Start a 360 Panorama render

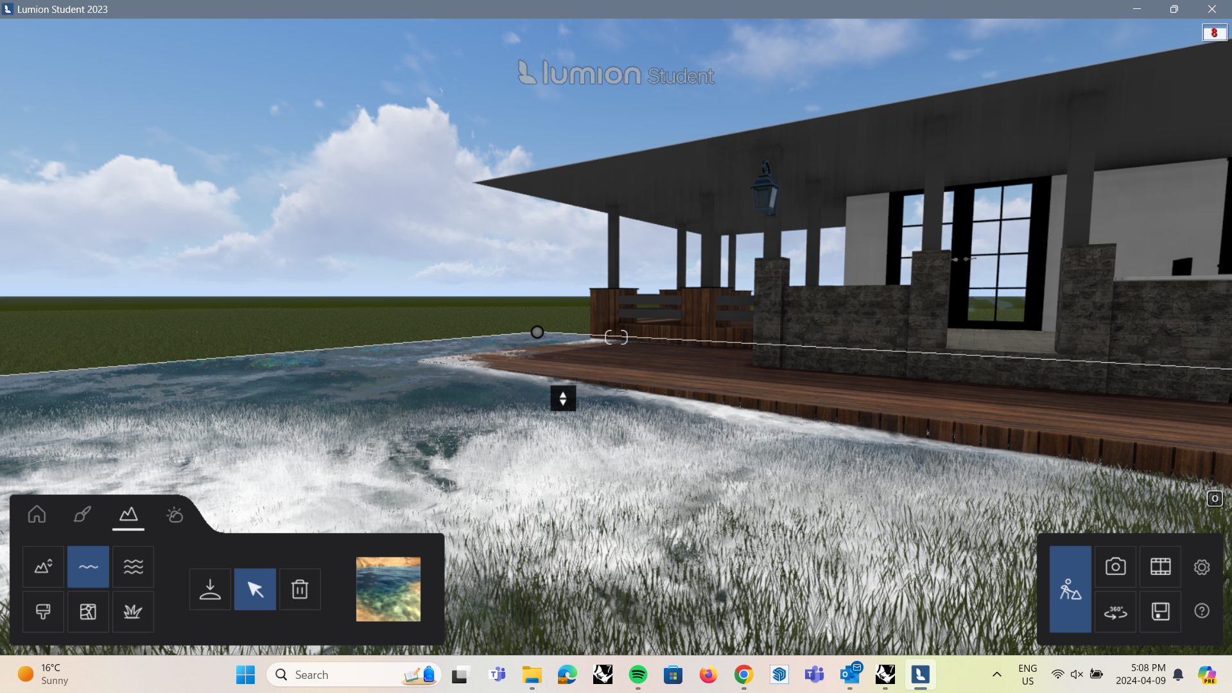point(1116,611)
